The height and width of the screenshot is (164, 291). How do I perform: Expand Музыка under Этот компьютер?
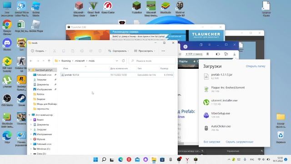point(31,139)
